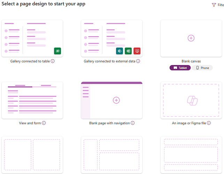Click 'Gallery connected to external data' label
This screenshot has width=224, height=174.
[109, 61]
